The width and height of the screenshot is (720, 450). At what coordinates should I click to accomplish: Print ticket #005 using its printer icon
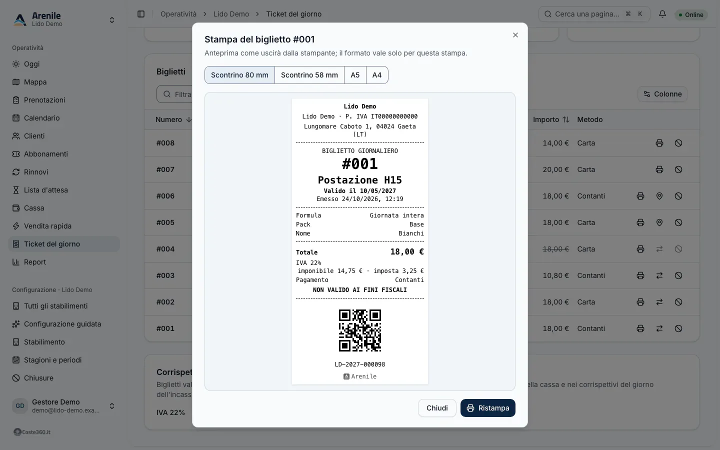coord(640,222)
